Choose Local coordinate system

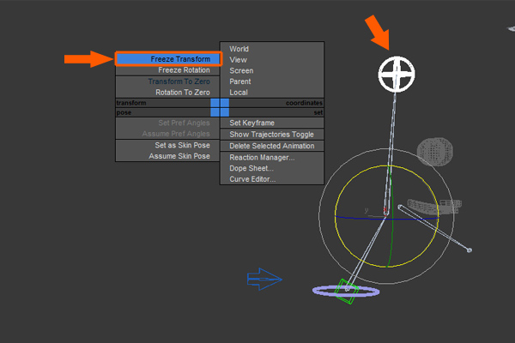[272, 93]
